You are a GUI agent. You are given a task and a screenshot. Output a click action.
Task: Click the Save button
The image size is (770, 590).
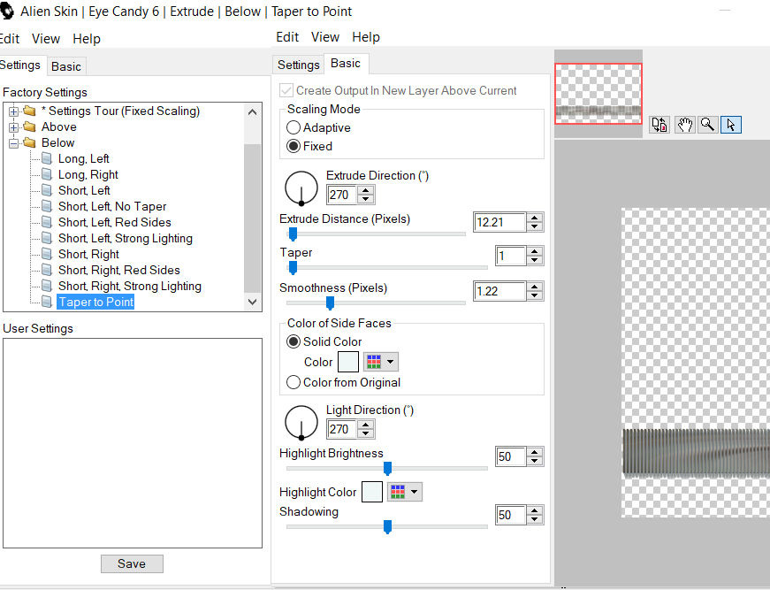pyautogui.click(x=132, y=563)
